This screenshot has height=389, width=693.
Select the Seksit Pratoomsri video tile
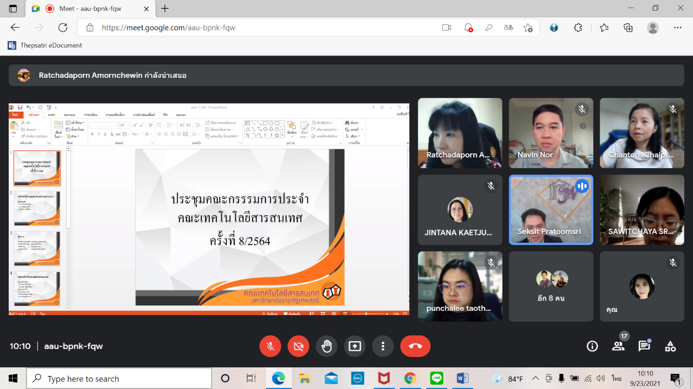[x=551, y=210]
